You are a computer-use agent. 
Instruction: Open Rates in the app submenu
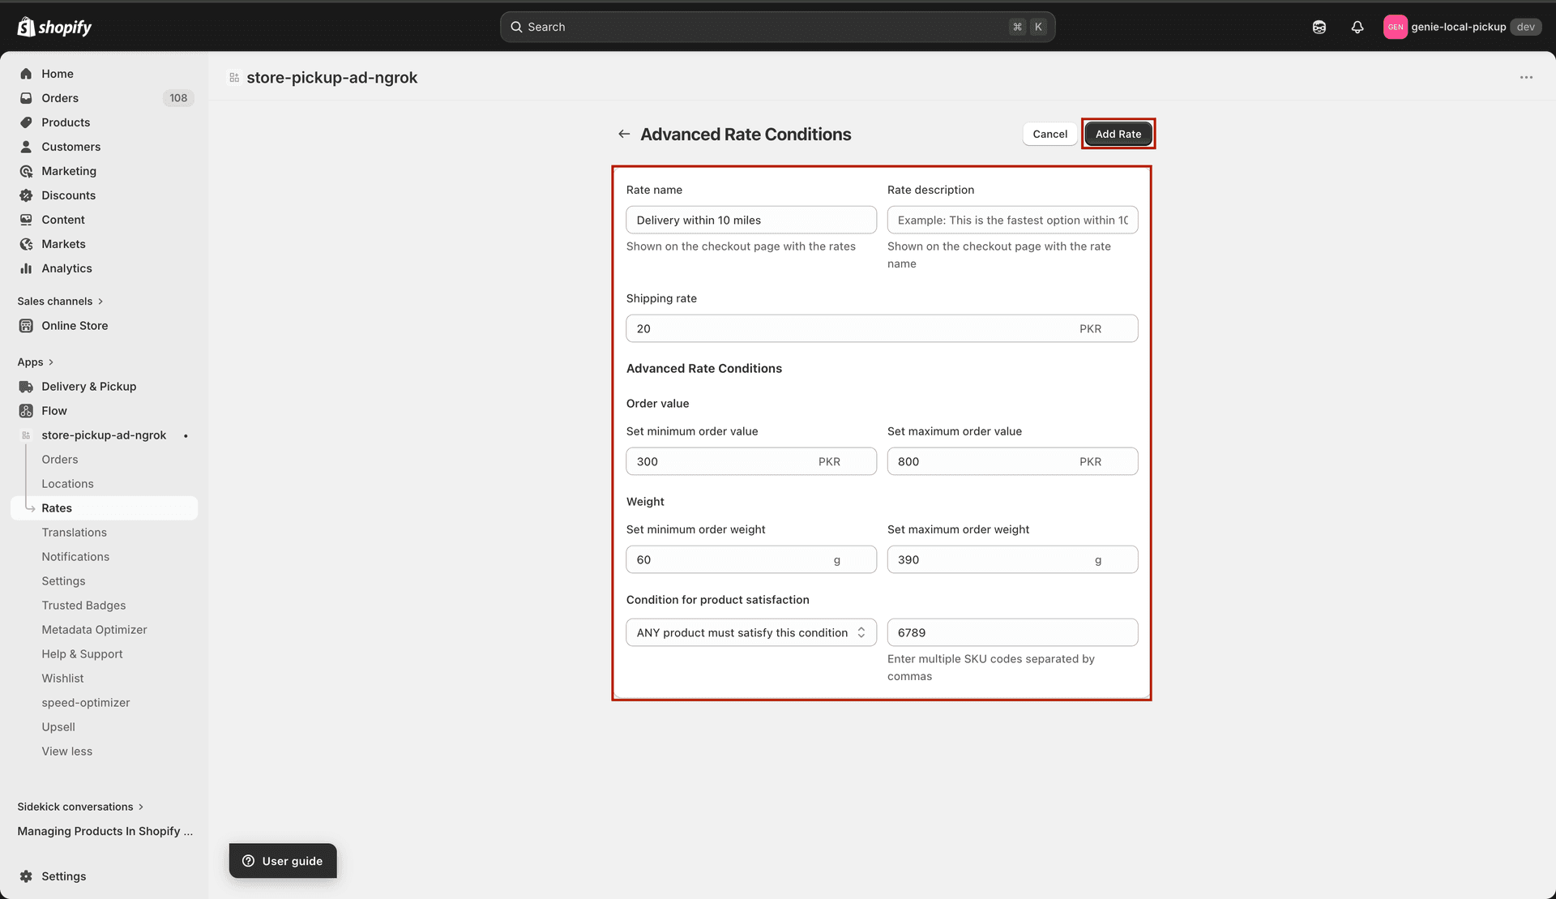click(104, 508)
